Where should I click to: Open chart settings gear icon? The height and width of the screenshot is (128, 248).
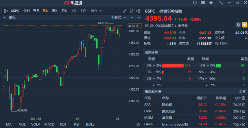tap(138, 124)
